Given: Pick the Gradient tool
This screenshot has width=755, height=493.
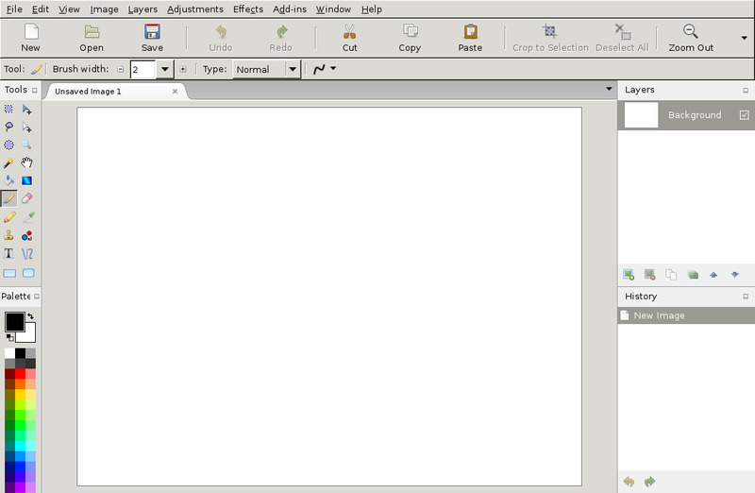Looking at the screenshot, I should click(x=27, y=180).
